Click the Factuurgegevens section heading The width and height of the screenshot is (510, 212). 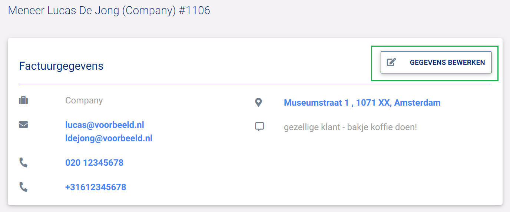pos(61,66)
